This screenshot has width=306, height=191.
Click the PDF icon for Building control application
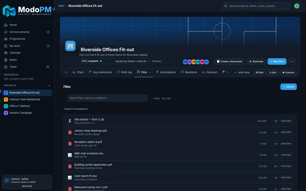tap(70, 166)
